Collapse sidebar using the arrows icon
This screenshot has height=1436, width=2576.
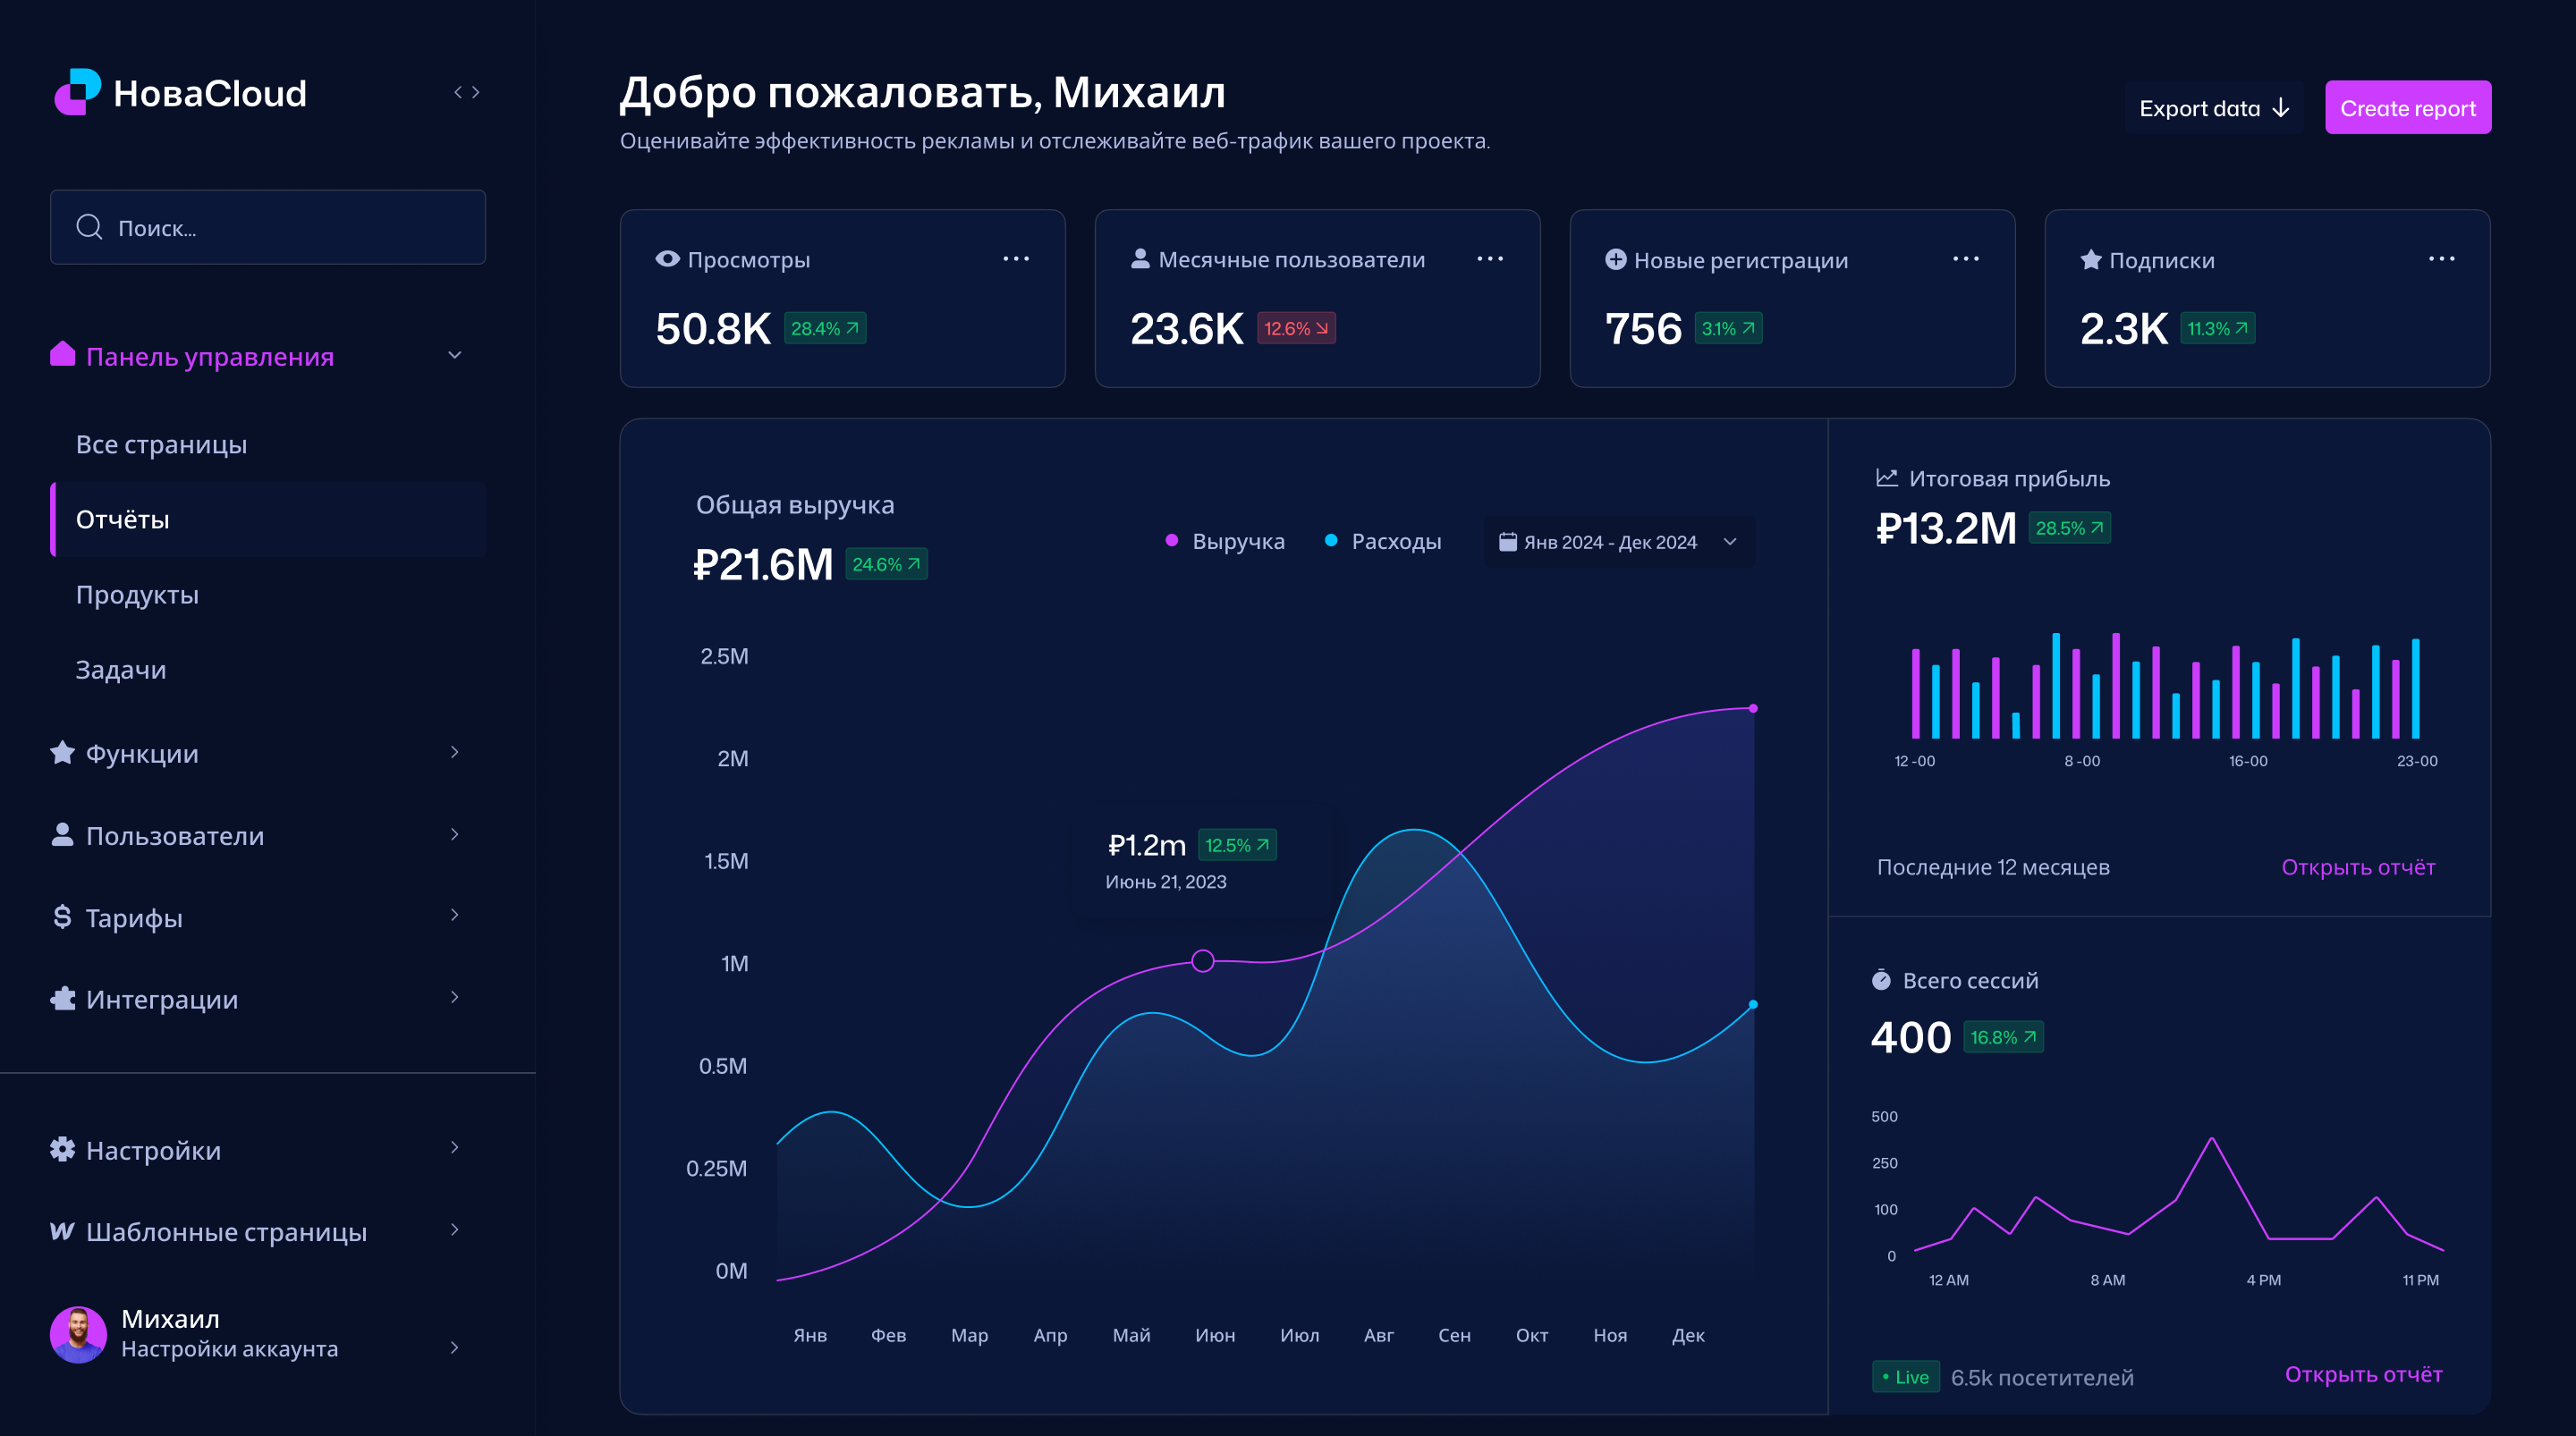click(466, 92)
